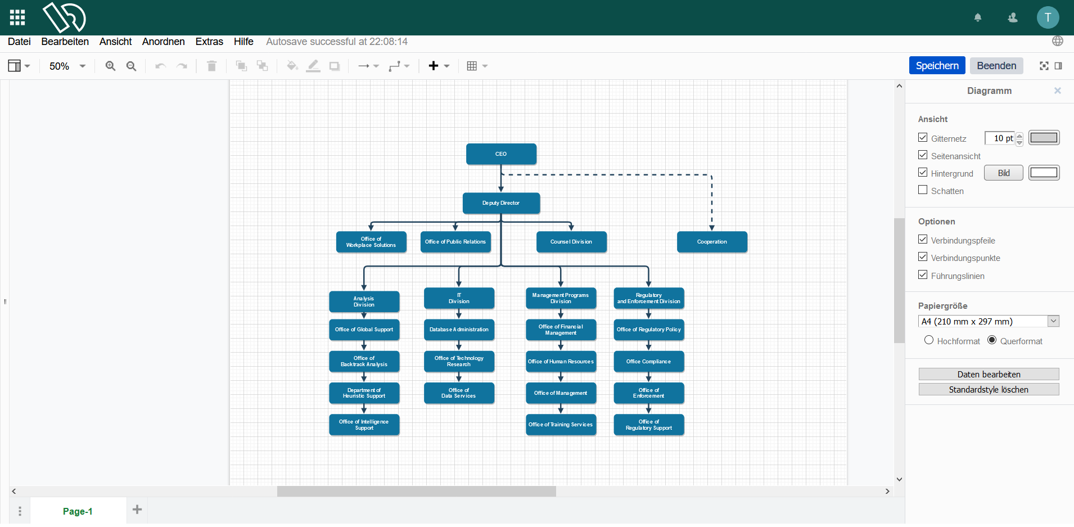
Task: Toggle the Seitenansicht checkbox
Action: pos(923,155)
